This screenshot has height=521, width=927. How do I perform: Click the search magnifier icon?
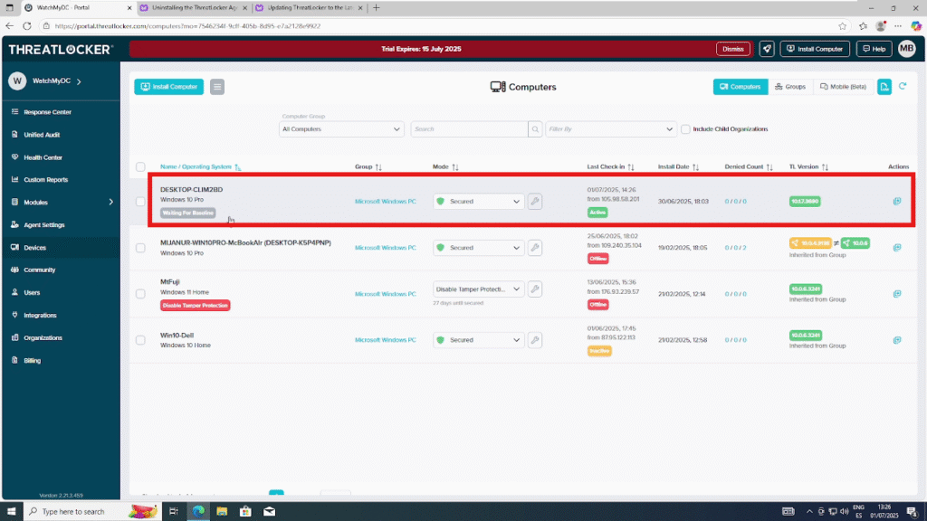[x=535, y=129]
